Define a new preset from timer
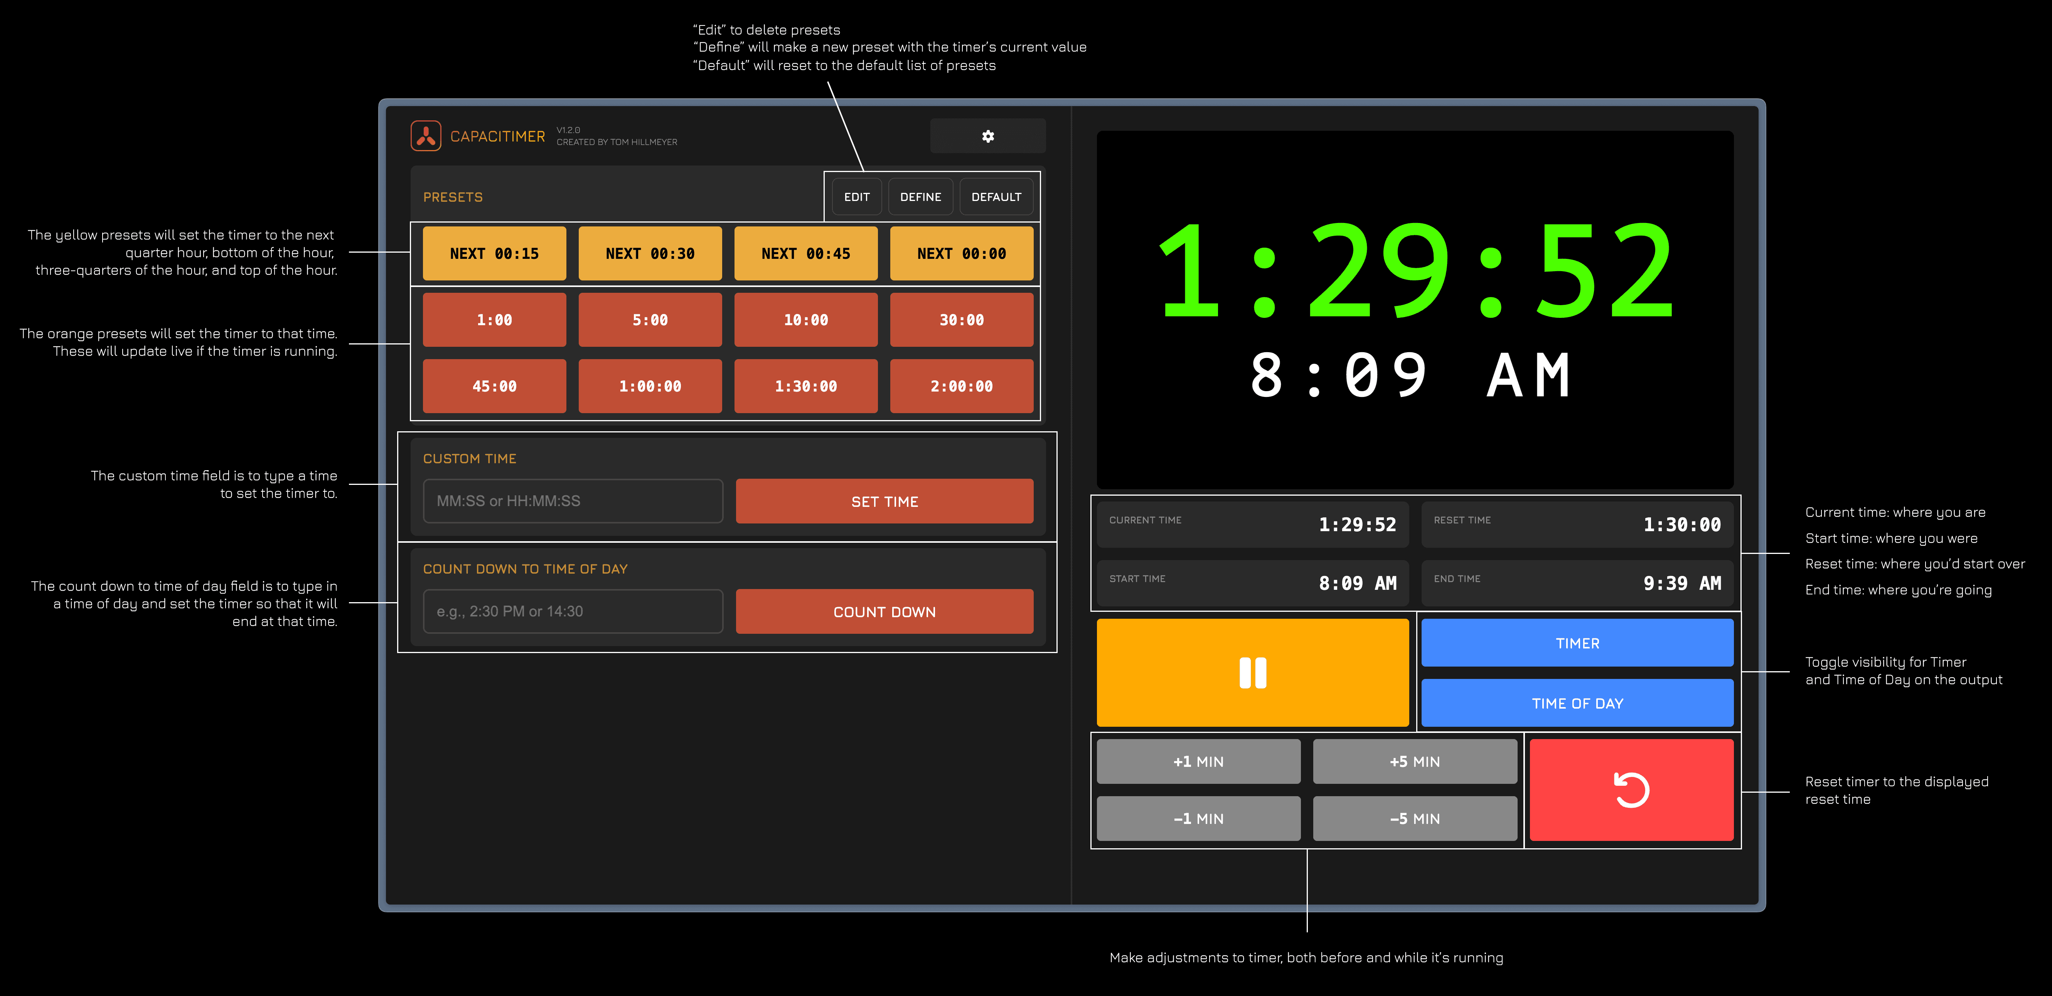 920,197
